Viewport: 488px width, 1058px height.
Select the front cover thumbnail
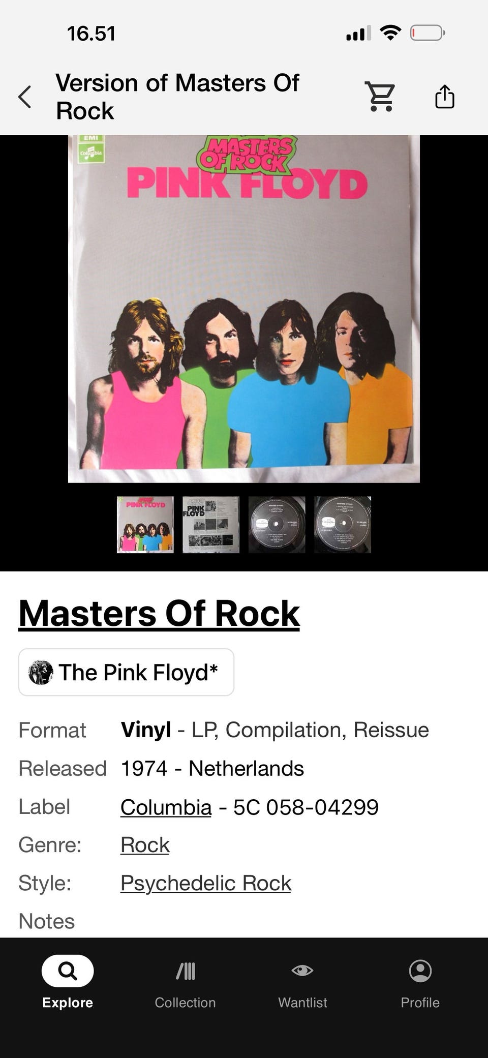(145, 525)
